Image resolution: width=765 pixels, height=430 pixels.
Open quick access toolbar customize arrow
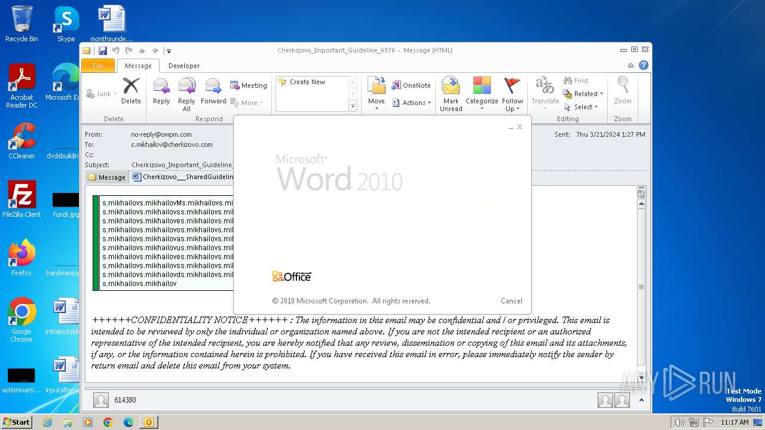(169, 51)
